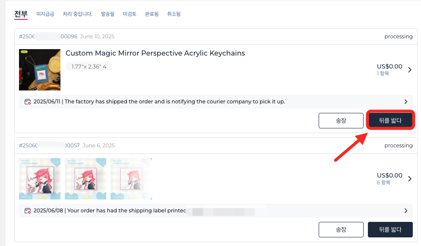Open the 발송필 tab
This screenshot has width=421, height=246.
108,14
